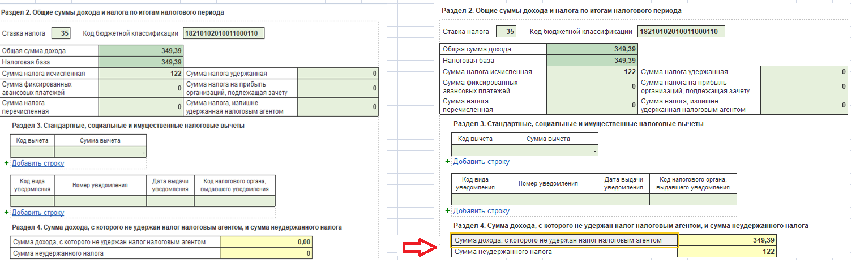Click profit tax offset amount field in left form
860x276 pixels.
337,88
